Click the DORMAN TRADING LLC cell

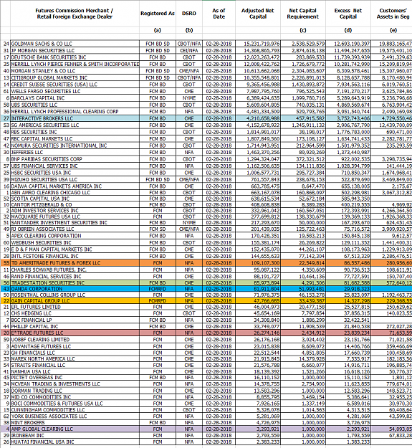[x=75, y=391]
